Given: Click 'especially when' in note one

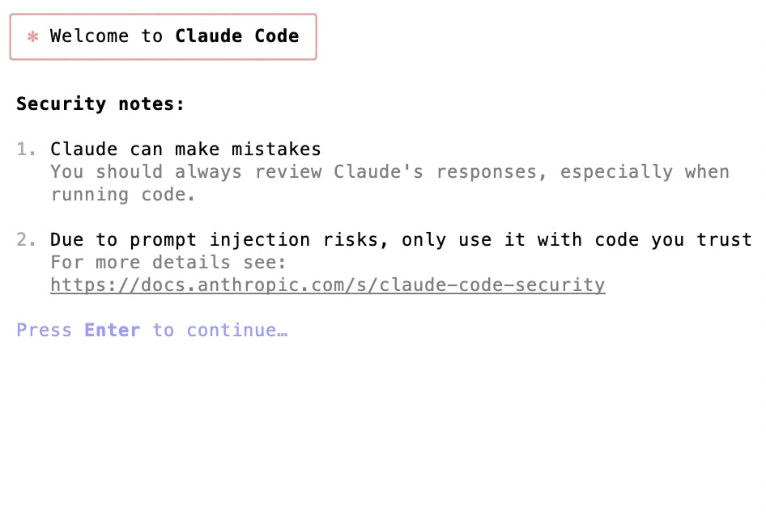Looking at the screenshot, I should pos(645,171).
